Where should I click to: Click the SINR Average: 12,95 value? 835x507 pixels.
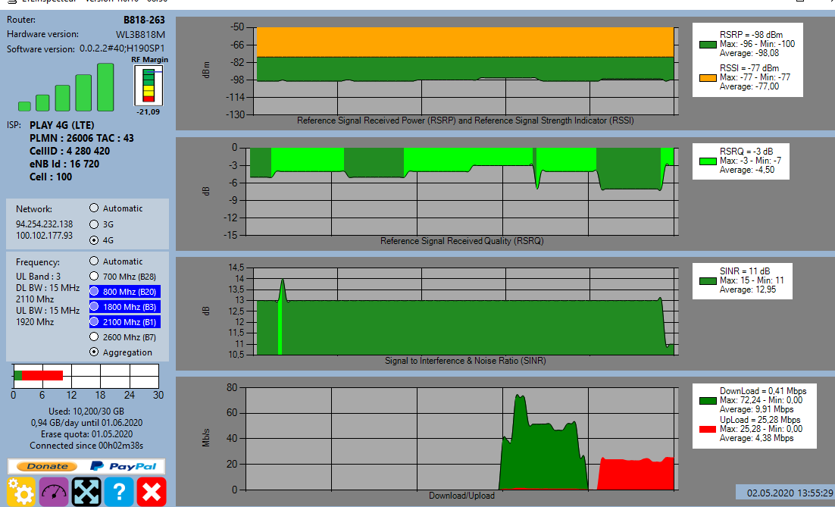(748, 289)
